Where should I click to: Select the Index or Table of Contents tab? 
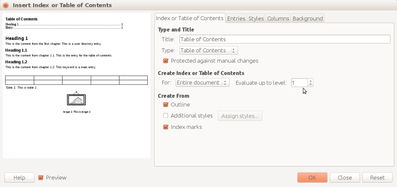(x=190, y=18)
